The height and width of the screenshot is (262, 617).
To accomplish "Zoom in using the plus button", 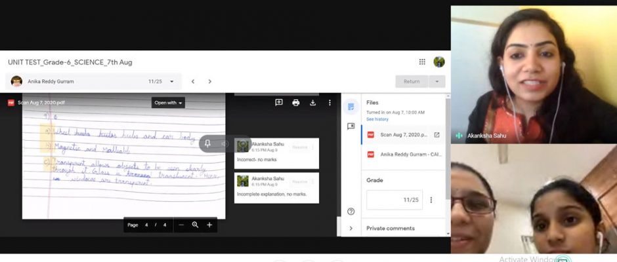I will [209, 225].
